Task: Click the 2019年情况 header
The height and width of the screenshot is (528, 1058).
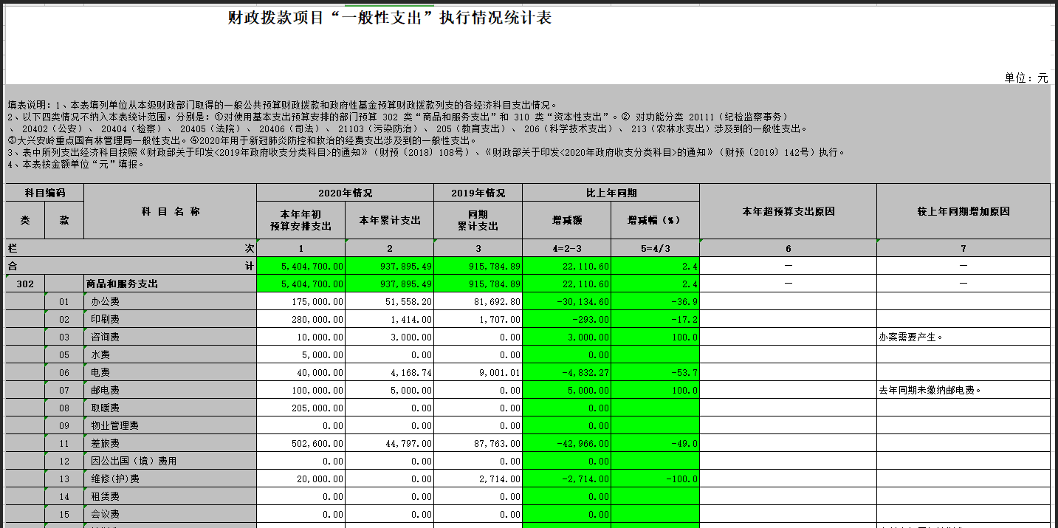Action: pyautogui.click(x=478, y=193)
